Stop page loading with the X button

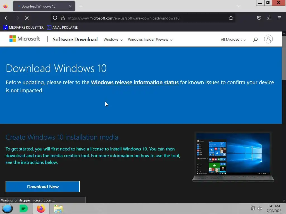point(27,18)
